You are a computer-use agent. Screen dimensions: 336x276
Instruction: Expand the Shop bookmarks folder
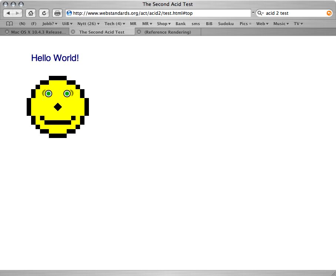pos(164,24)
